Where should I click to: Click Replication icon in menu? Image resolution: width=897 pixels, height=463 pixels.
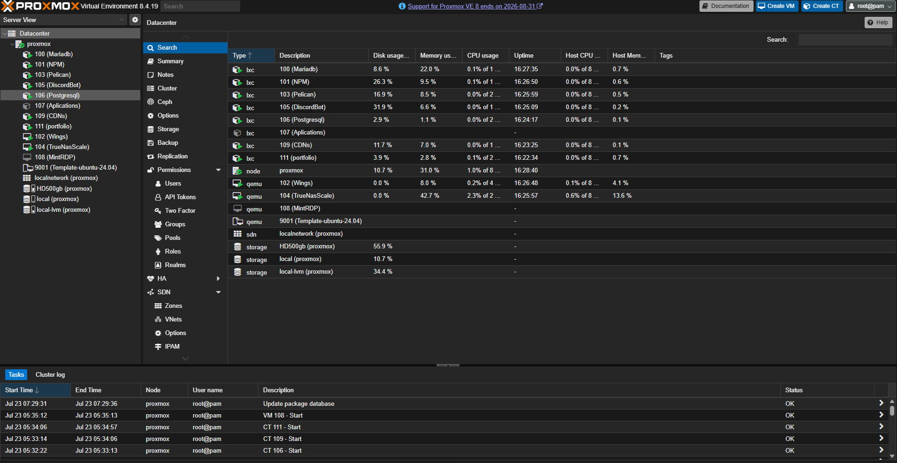[151, 157]
